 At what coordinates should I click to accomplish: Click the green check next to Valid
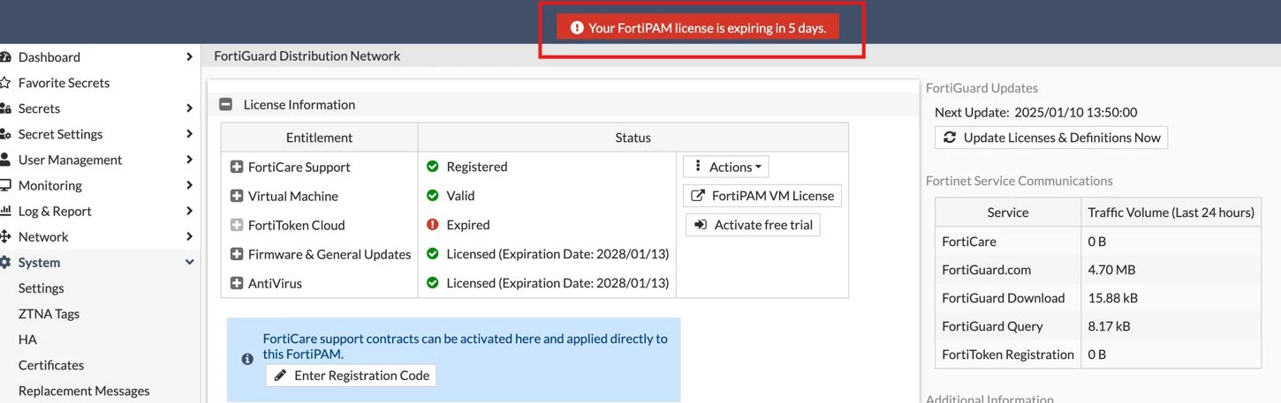(x=433, y=196)
